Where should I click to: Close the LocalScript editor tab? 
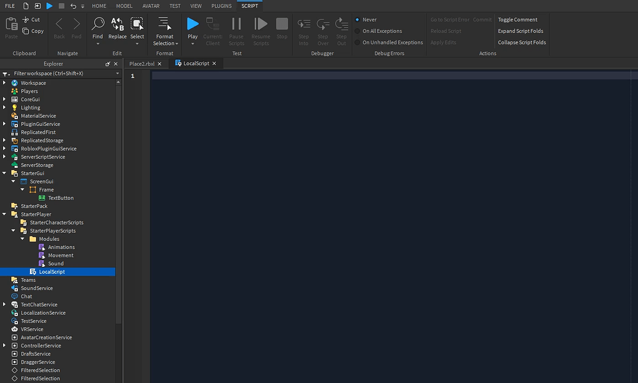[214, 64]
